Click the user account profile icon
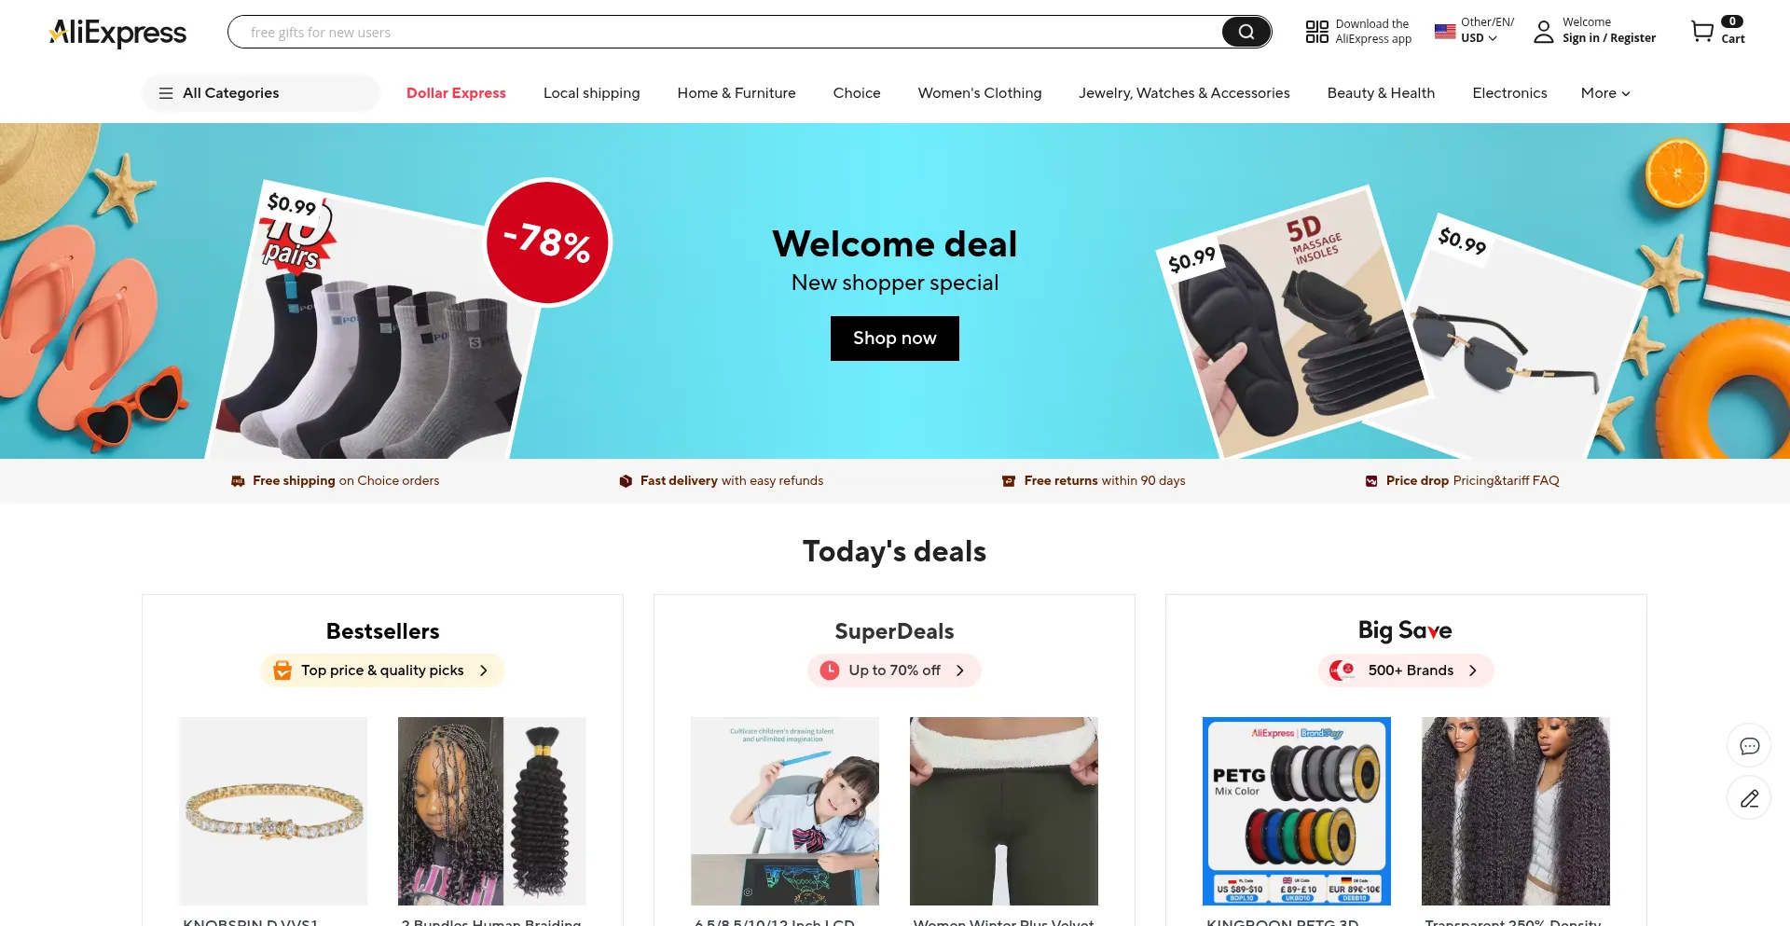 point(1544,32)
